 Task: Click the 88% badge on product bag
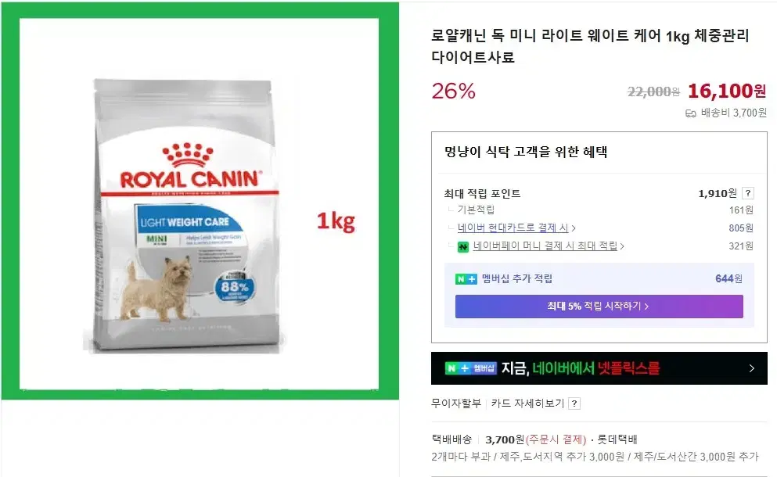tap(235, 286)
